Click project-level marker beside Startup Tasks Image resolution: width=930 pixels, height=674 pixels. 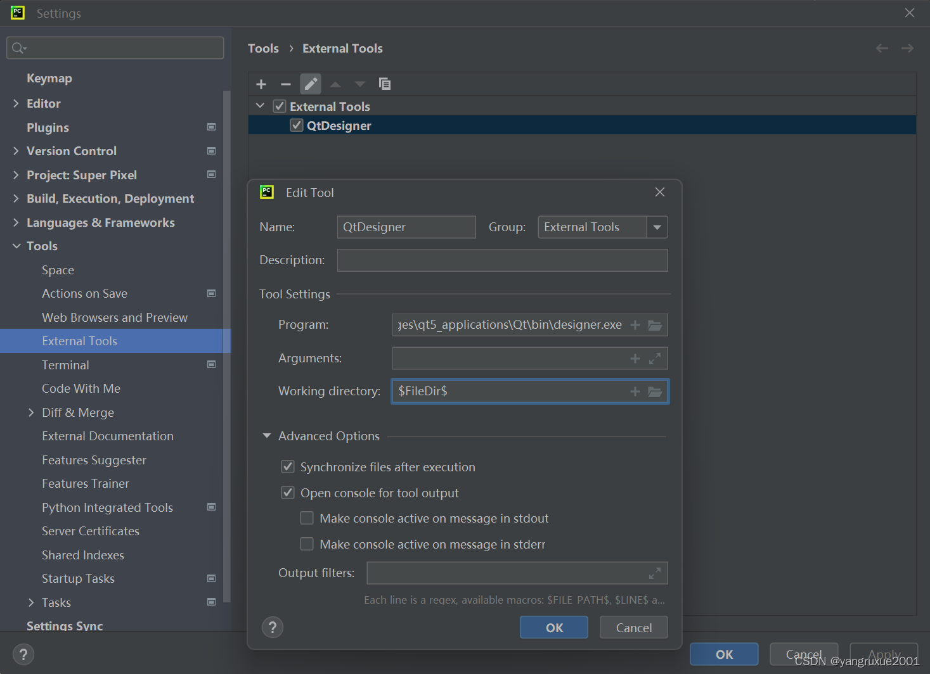(x=212, y=578)
